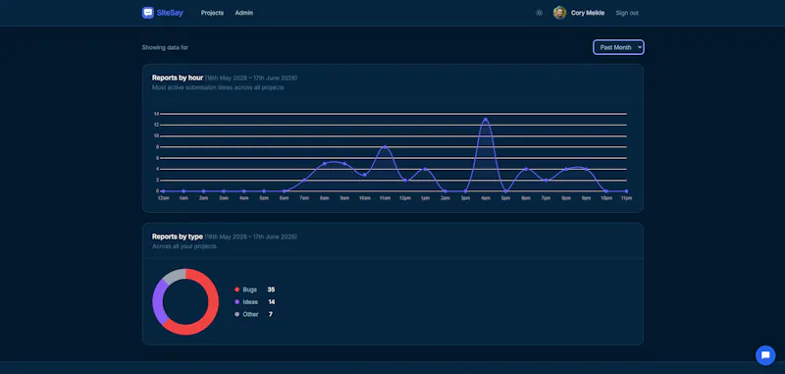Click the '12pm' x-axis label

pyautogui.click(x=405, y=198)
